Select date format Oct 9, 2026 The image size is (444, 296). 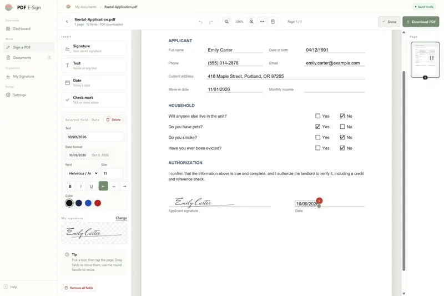(x=100, y=155)
